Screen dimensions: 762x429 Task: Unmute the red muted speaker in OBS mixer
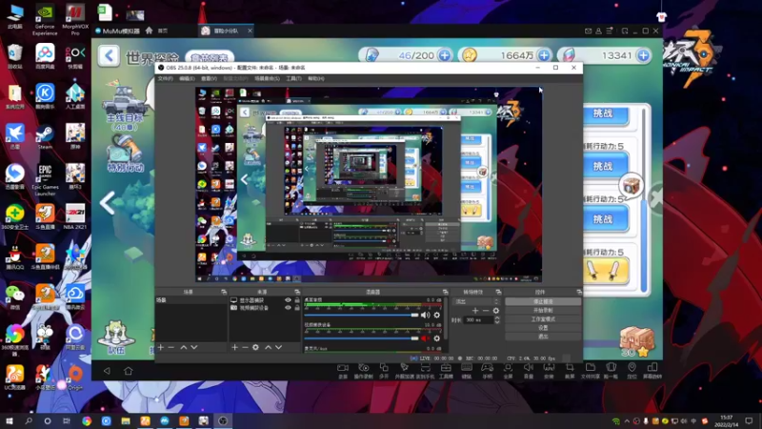(425, 338)
